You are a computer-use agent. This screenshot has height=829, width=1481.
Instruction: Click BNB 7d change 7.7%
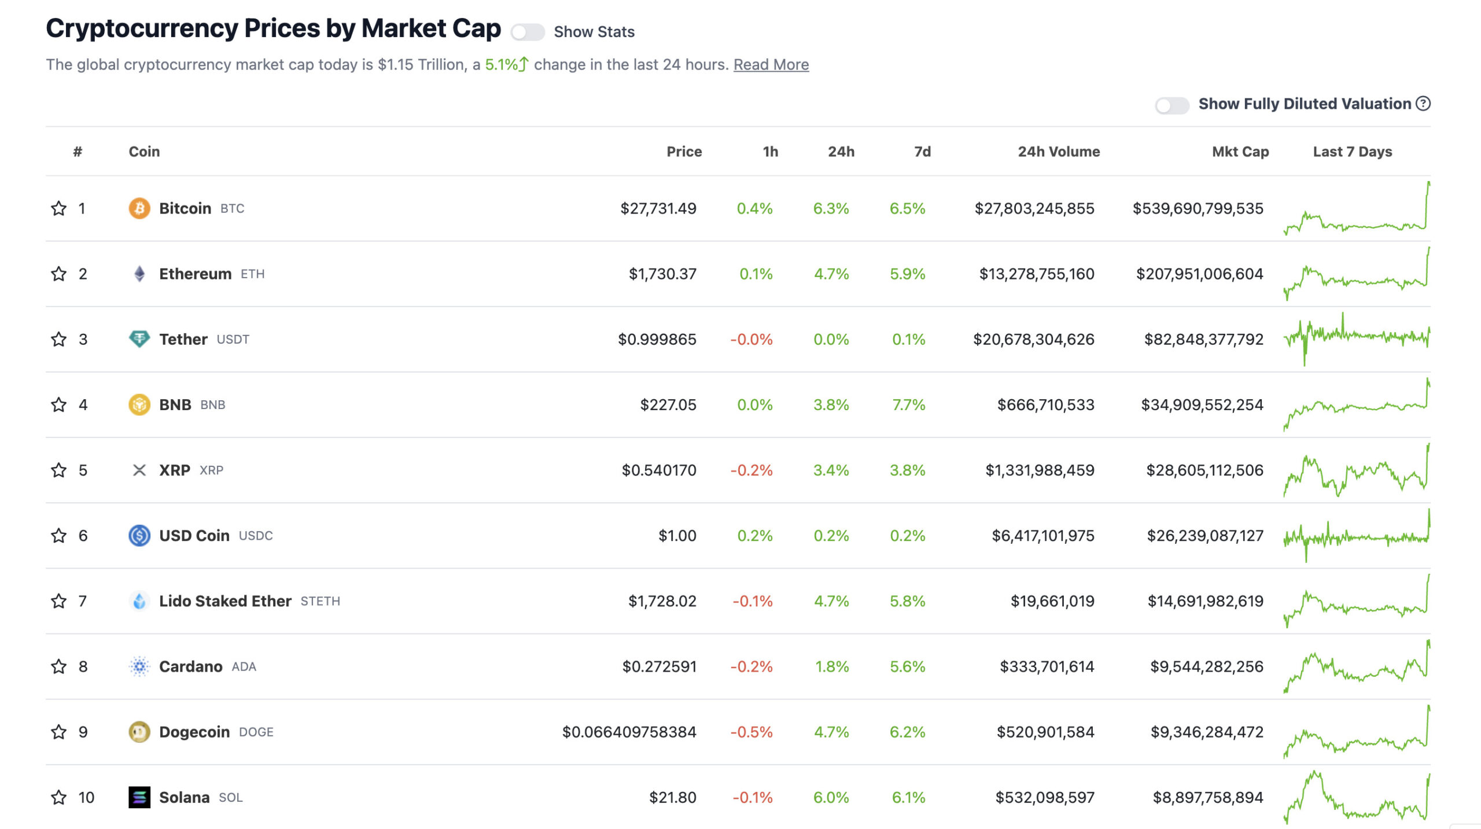[x=909, y=404]
